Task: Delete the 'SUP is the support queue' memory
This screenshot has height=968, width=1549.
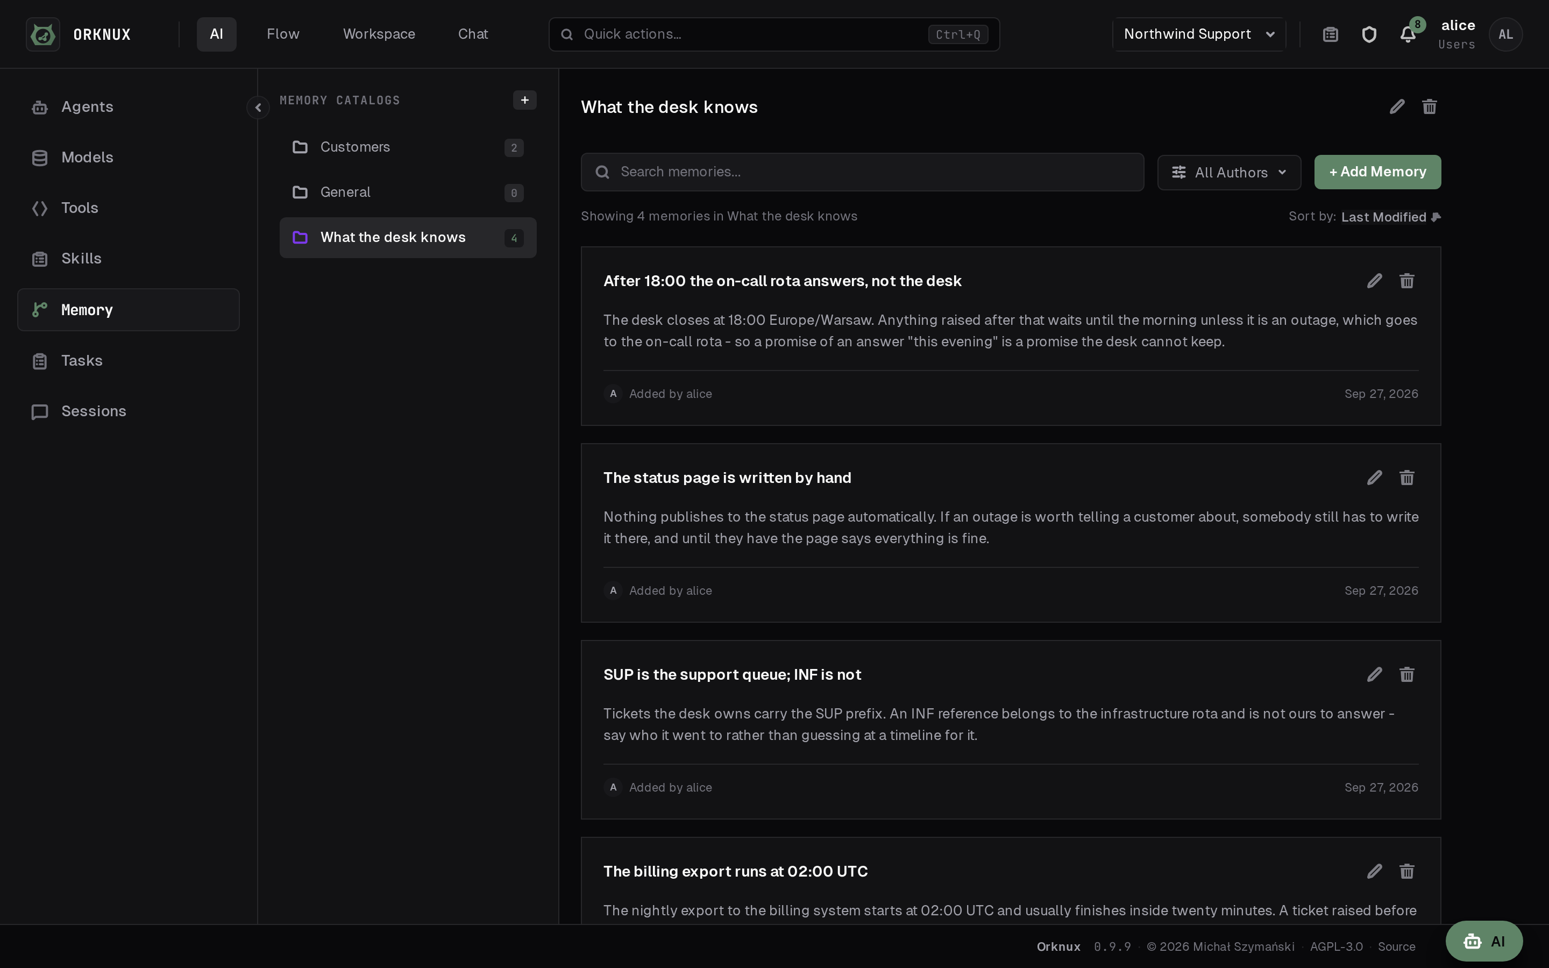Action: [1406, 674]
